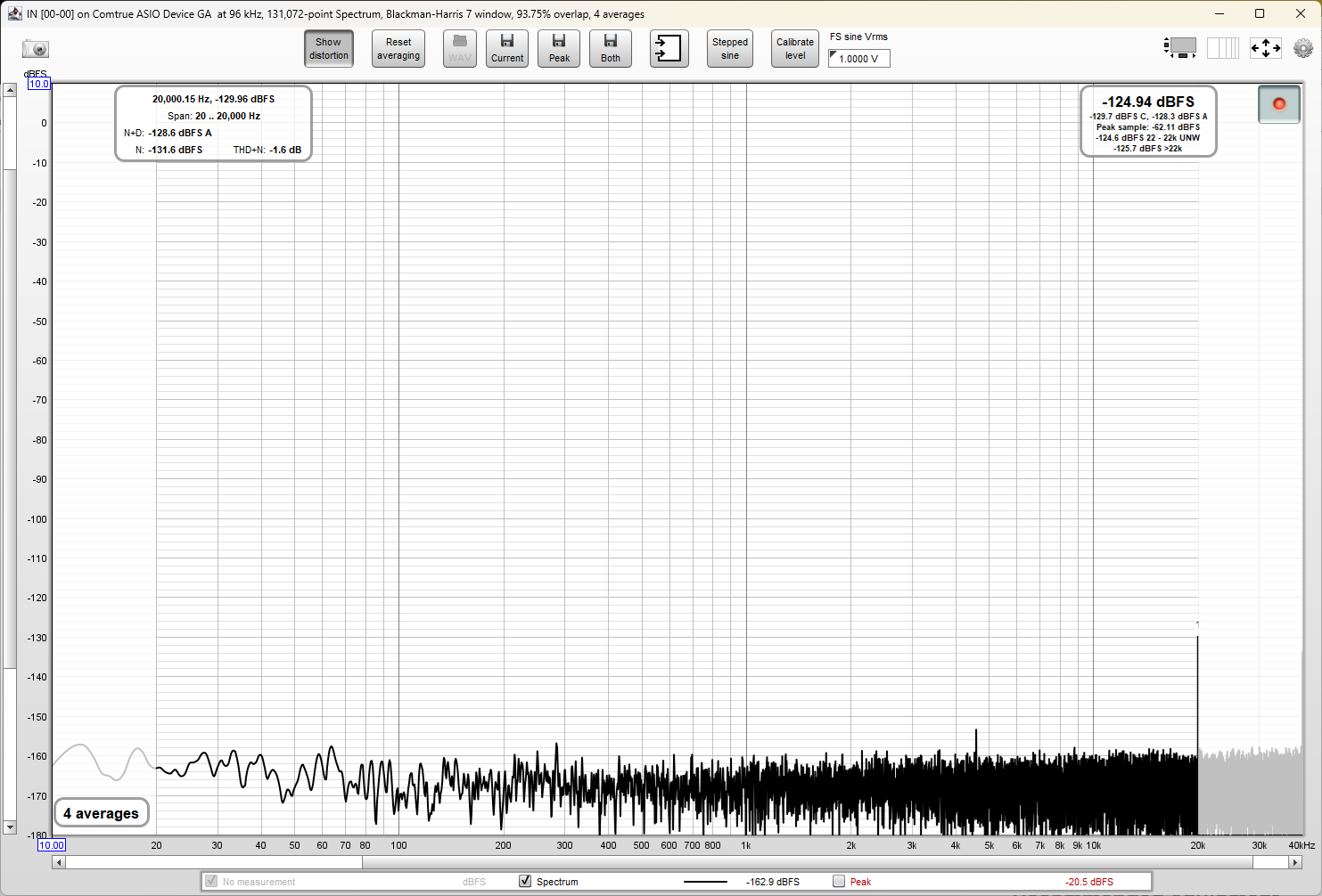This screenshot has width=1322, height=896.
Task: Click the greyed WAV file button
Action: click(x=460, y=49)
